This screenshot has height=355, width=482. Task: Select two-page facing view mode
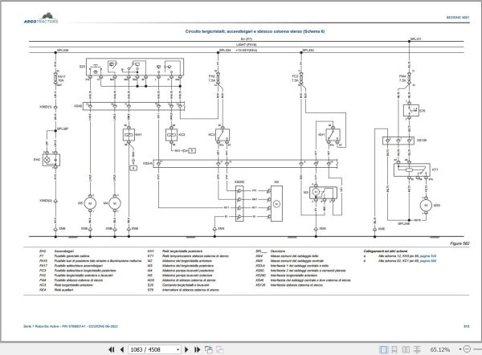click(406, 349)
